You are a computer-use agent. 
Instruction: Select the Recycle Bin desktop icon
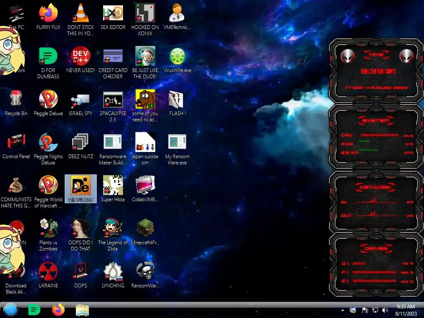coord(16,99)
